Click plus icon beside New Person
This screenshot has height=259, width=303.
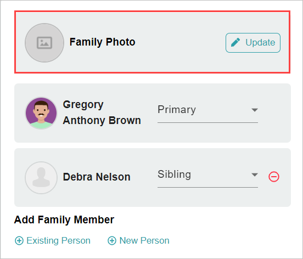[112, 241]
